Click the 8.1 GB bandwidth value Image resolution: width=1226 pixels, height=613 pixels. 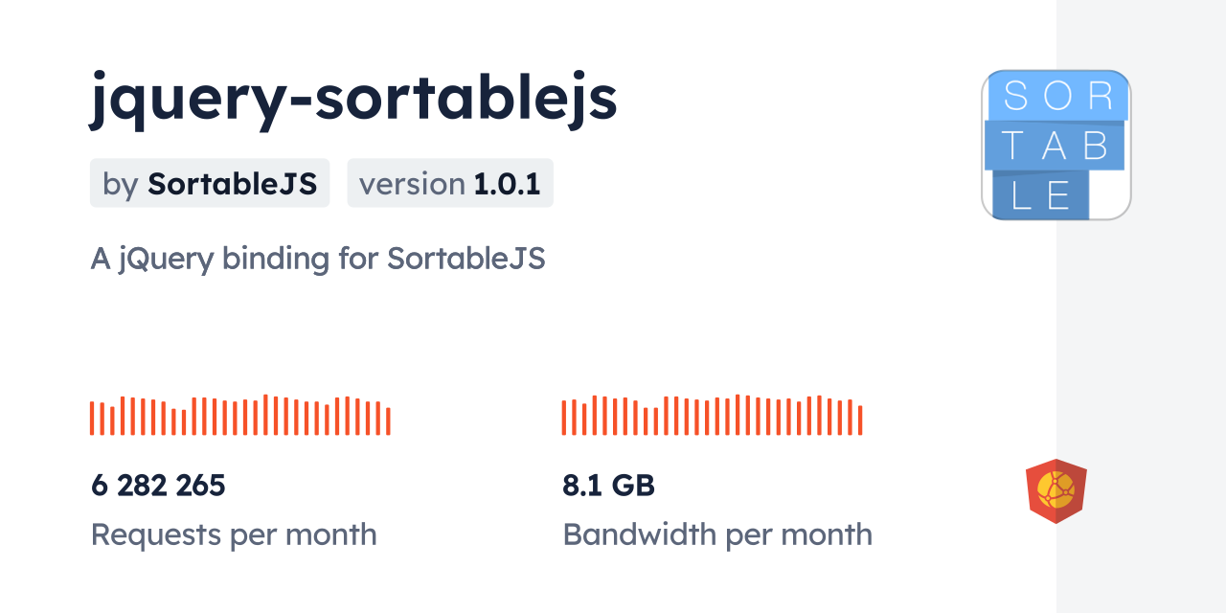(608, 486)
